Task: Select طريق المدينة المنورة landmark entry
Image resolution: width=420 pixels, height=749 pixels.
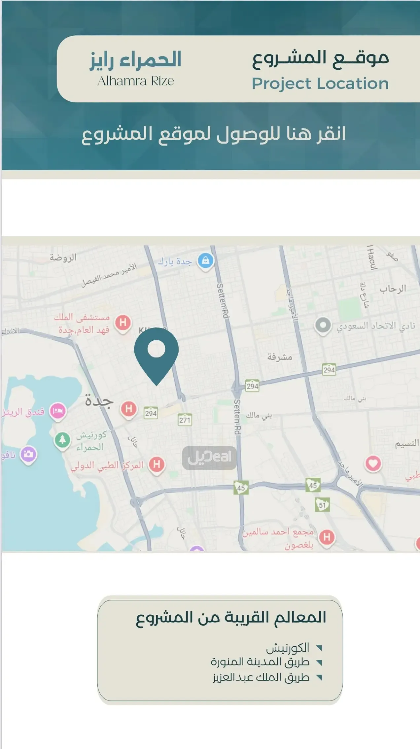Action: pyautogui.click(x=260, y=662)
